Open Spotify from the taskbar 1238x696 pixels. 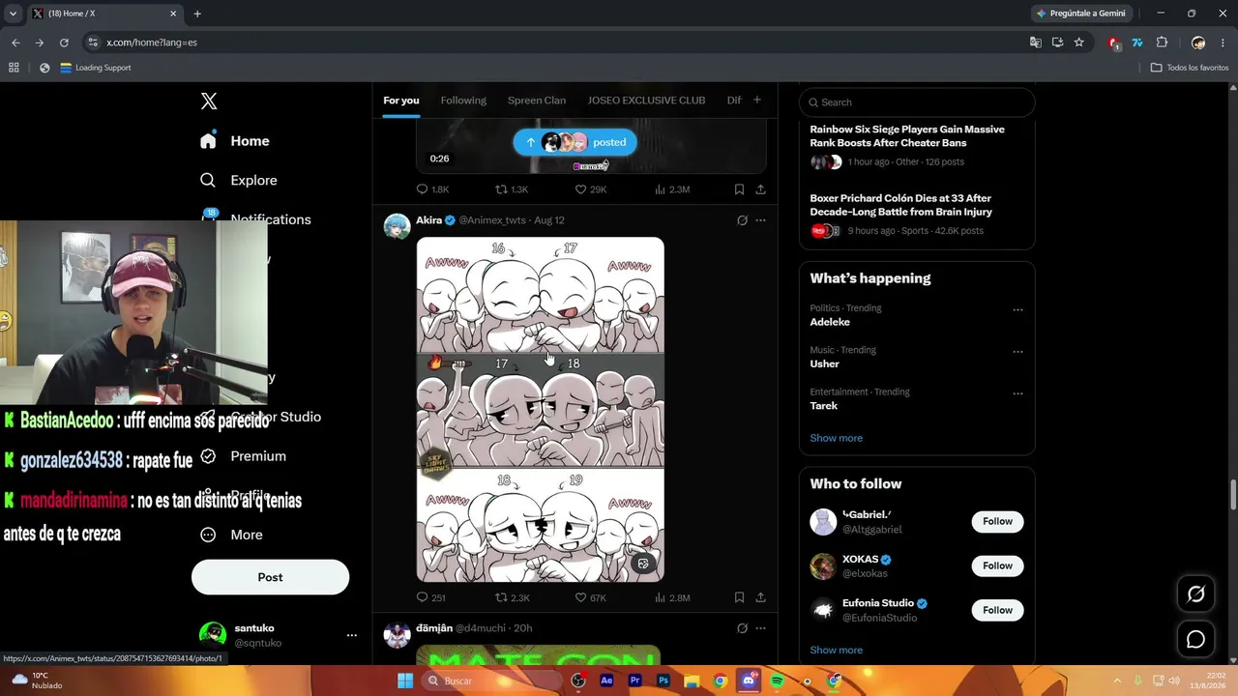click(x=778, y=681)
